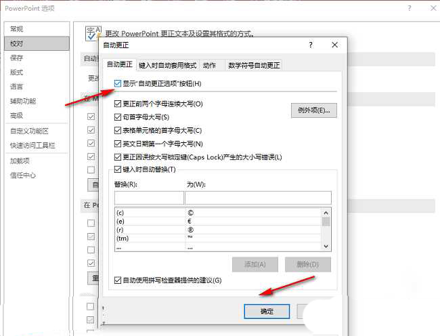440x336 pixels.
Task: Click in the 替换 input field
Action: tap(149, 198)
